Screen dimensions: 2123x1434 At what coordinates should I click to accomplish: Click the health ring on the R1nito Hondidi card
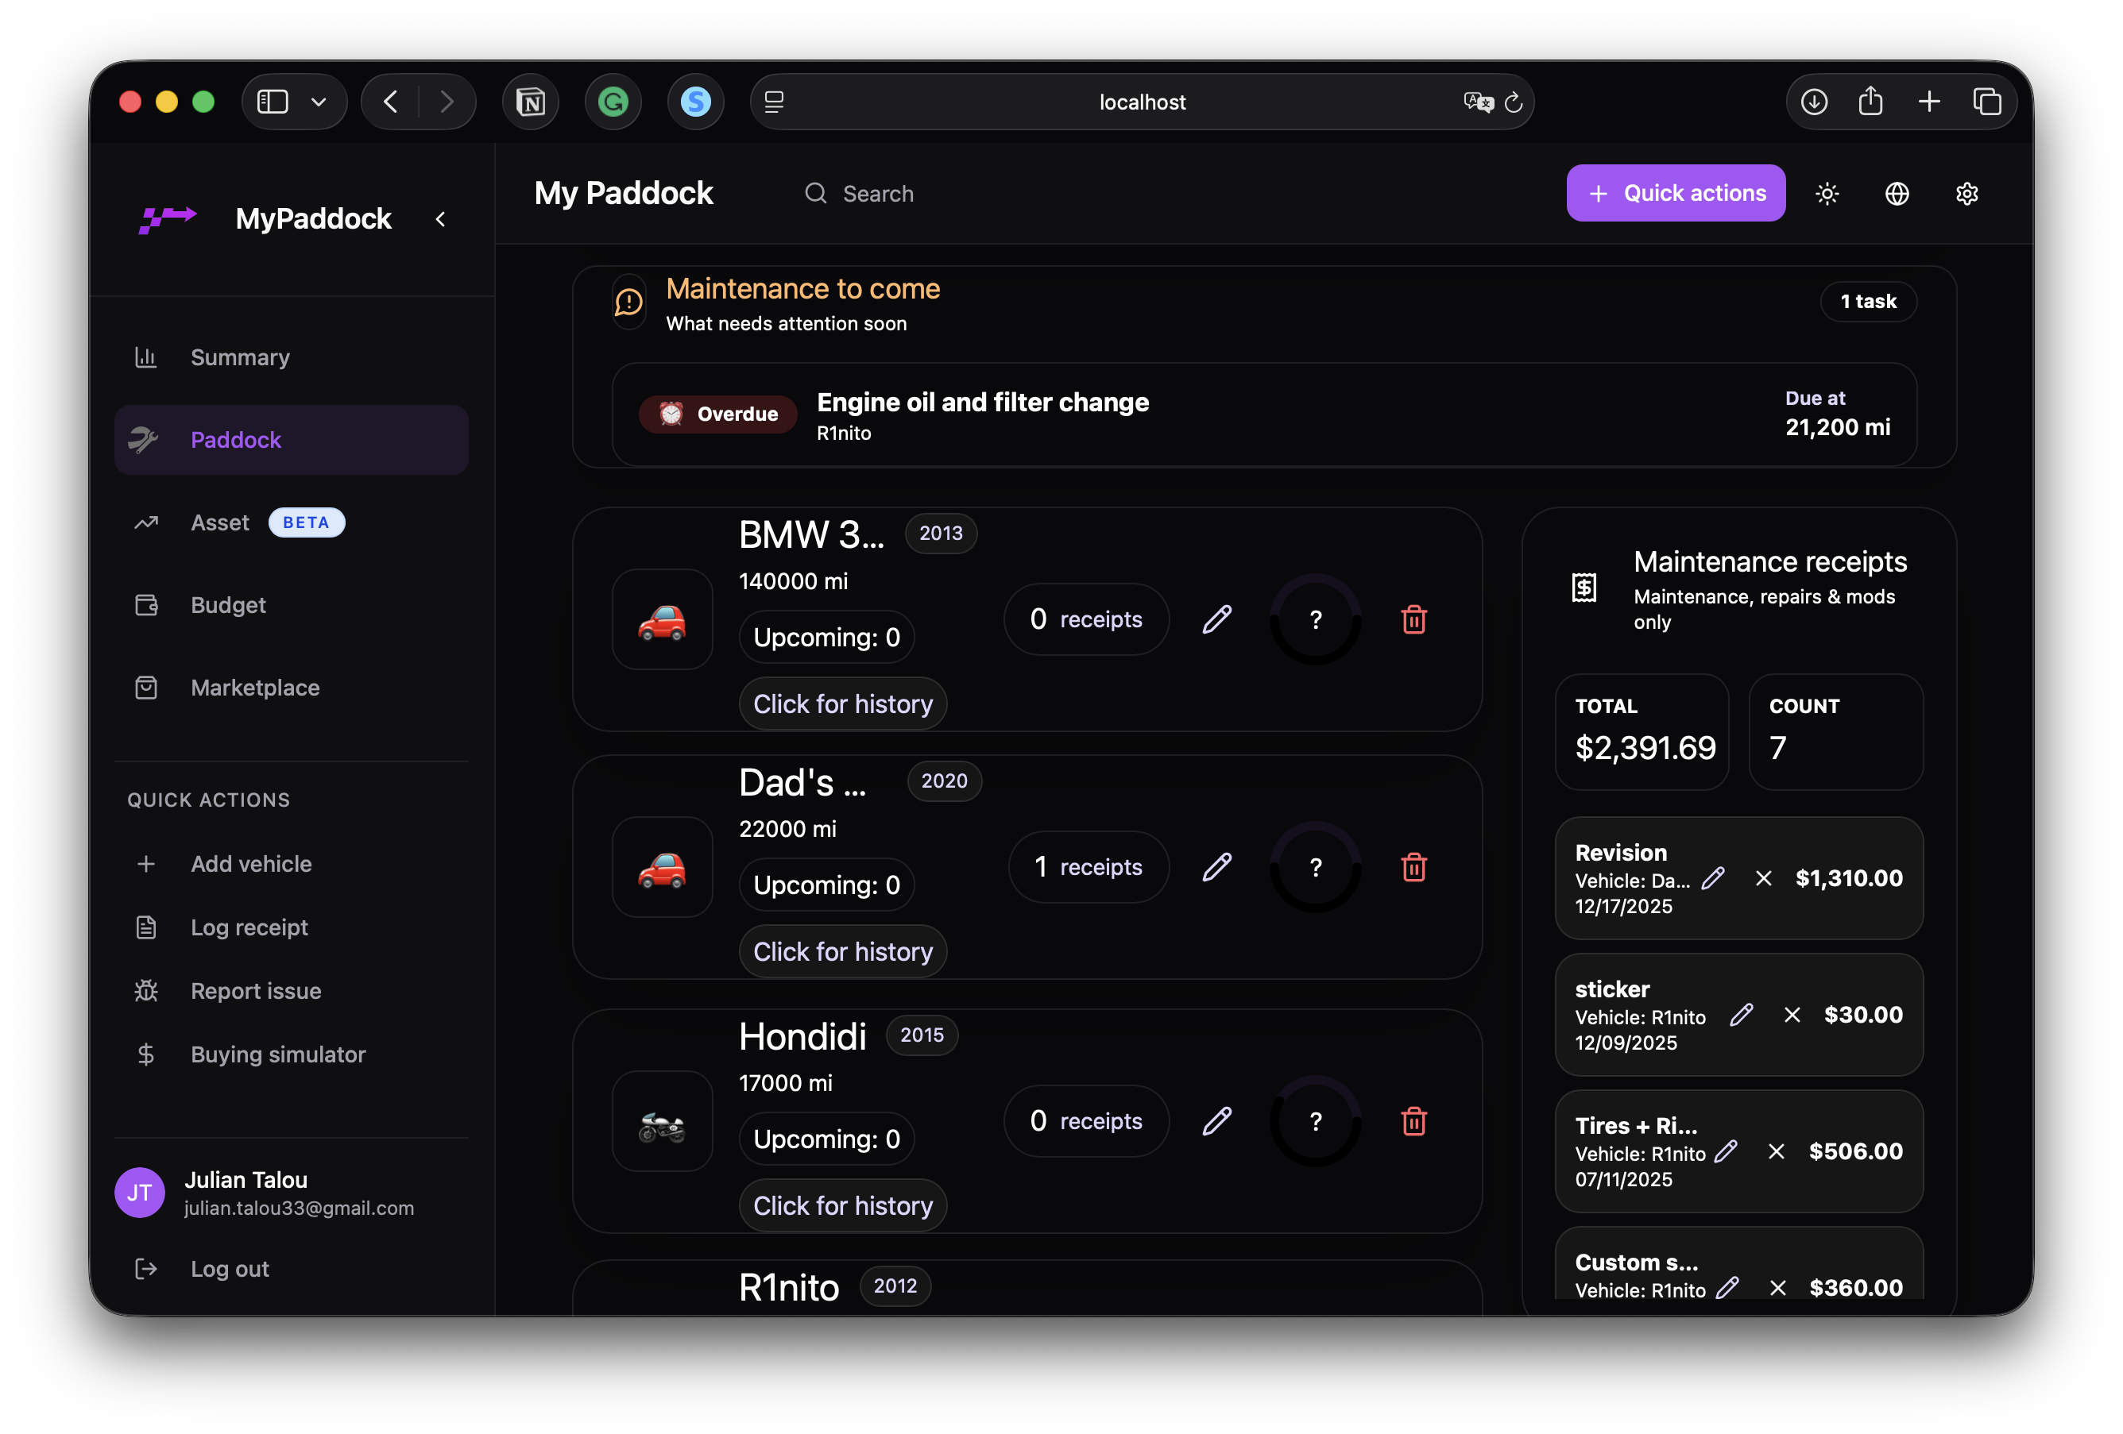coord(1316,1121)
